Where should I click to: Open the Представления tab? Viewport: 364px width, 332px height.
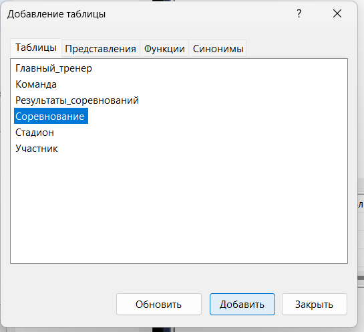point(101,49)
